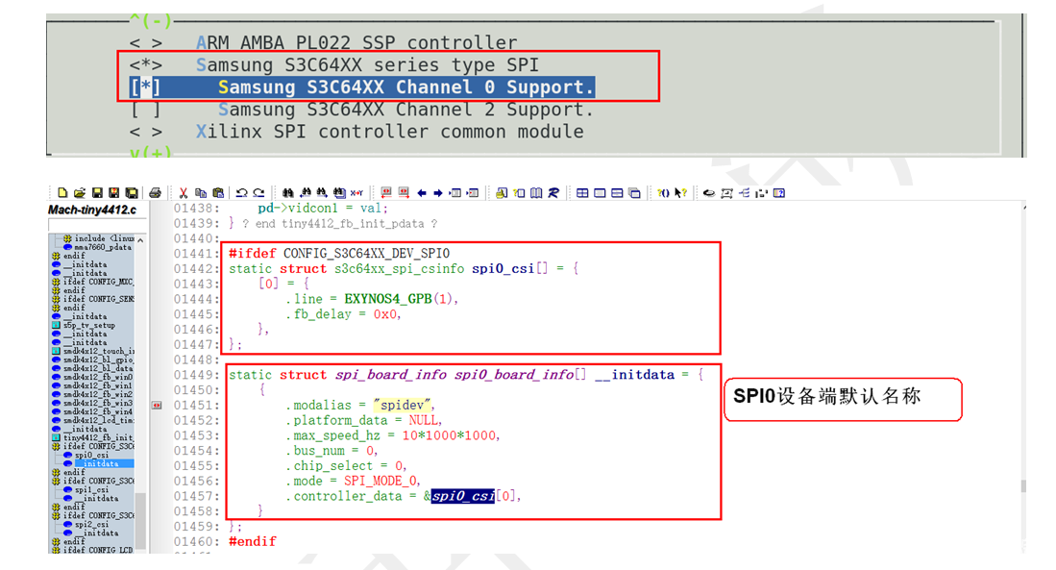This screenshot has height=570, width=1056.
Task: Click the highlighted spi0_csi on line 01457
Action: pyautogui.click(x=463, y=496)
